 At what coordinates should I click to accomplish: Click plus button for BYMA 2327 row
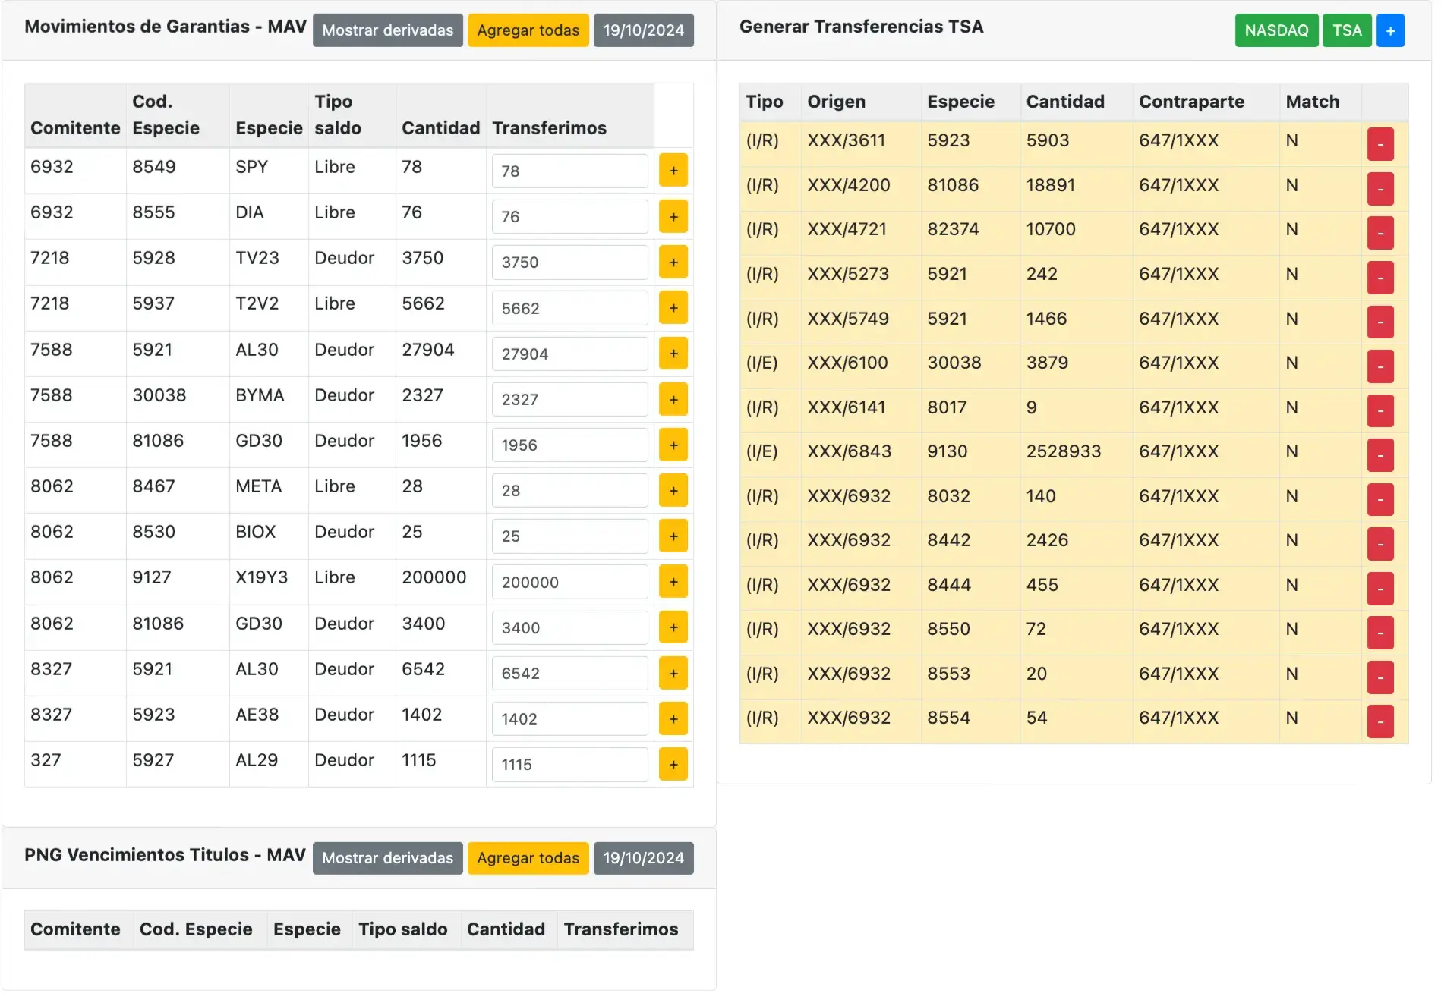[673, 399]
